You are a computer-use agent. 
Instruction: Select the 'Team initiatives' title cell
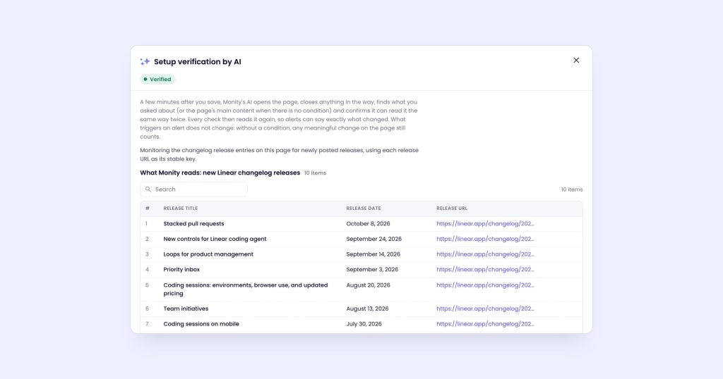coord(186,309)
